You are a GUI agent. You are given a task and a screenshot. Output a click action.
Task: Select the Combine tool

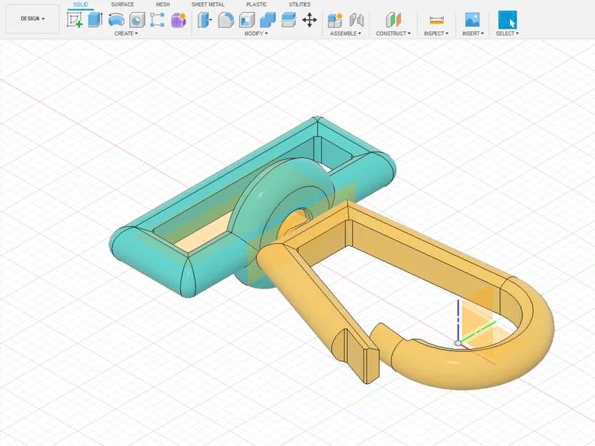click(268, 20)
